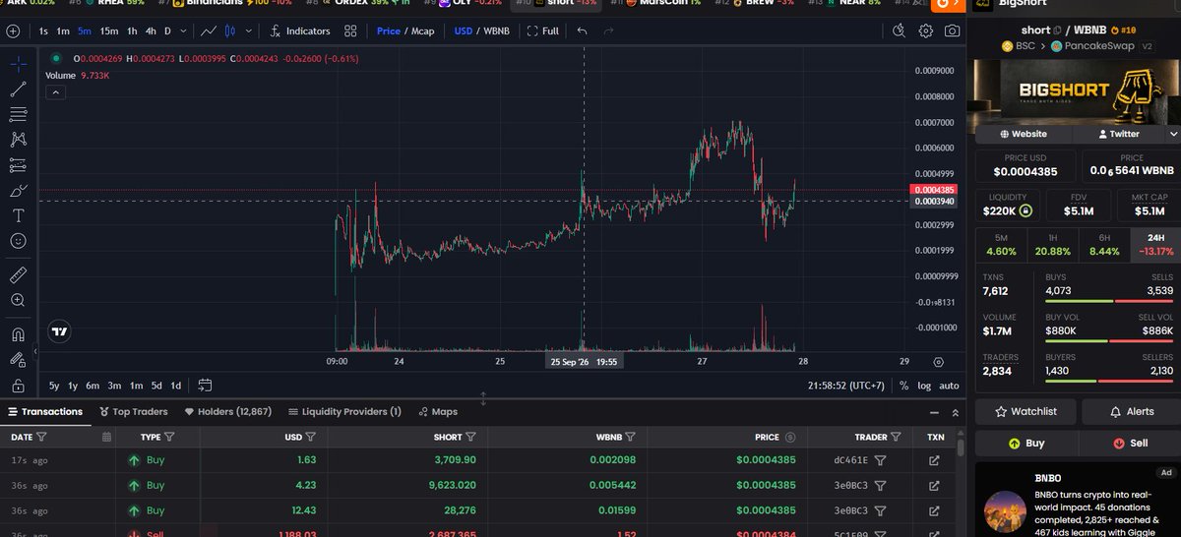Undo the last chart action
The width and height of the screenshot is (1181, 537).
click(583, 30)
